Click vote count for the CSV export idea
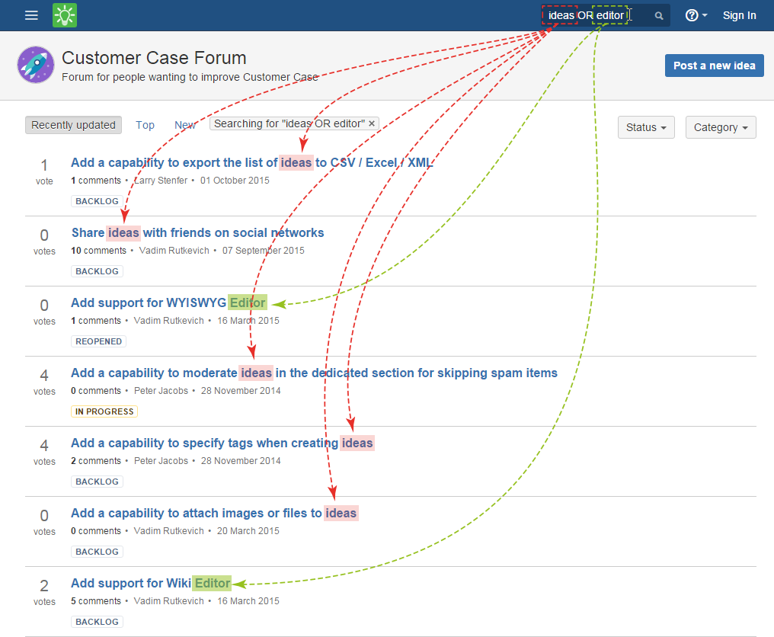Screen dimensions: 774x637 click(x=44, y=171)
